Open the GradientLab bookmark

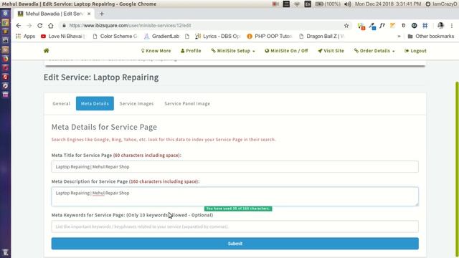click(161, 37)
